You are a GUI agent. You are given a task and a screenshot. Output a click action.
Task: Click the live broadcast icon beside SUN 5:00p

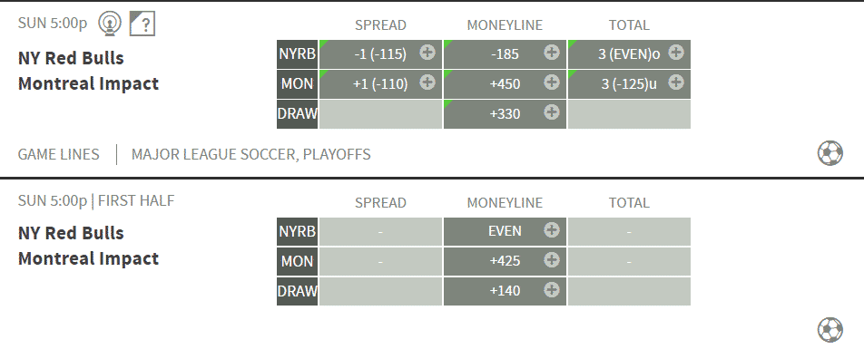coord(110,24)
